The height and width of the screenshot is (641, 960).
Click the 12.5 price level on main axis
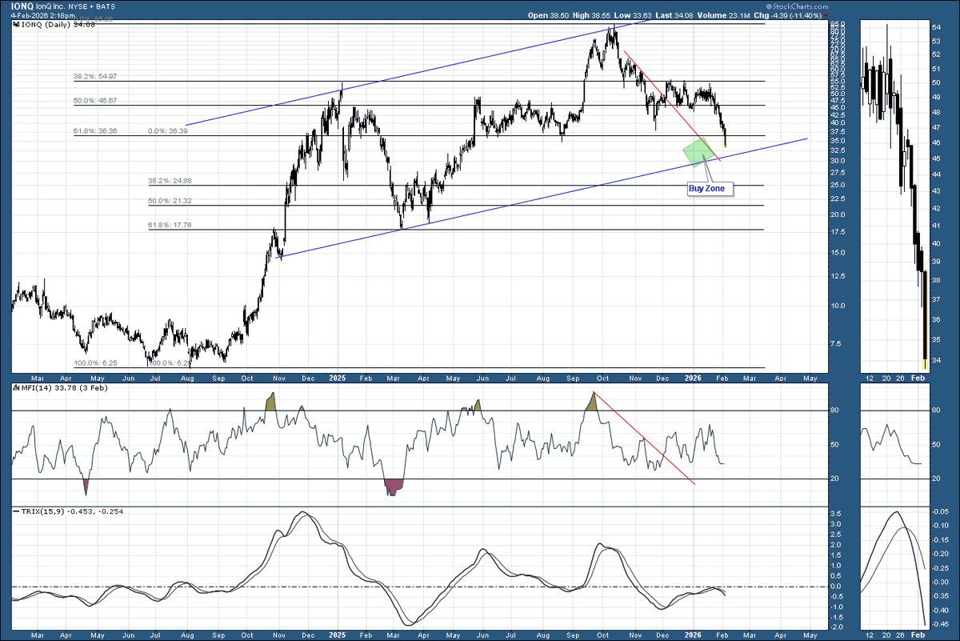pyautogui.click(x=837, y=276)
